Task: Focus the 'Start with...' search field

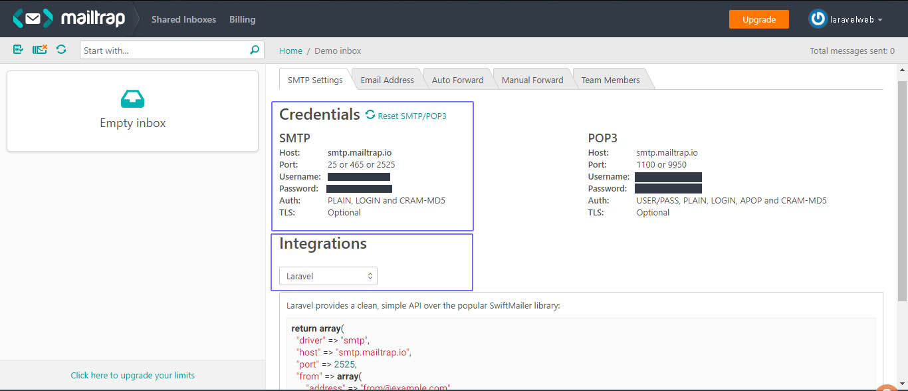Action: 164,51
